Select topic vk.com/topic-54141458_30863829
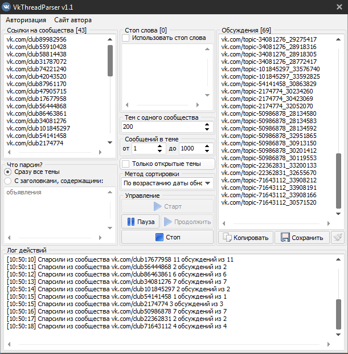 (269, 84)
